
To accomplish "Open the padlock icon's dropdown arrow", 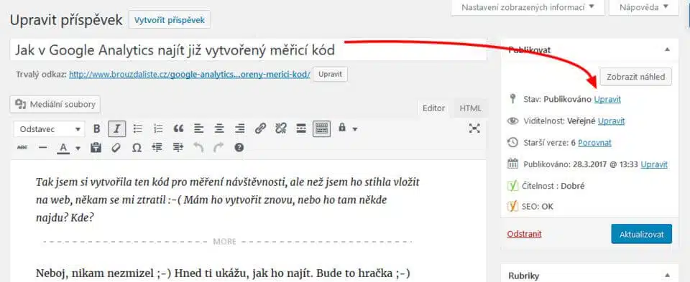I will click(354, 129).
